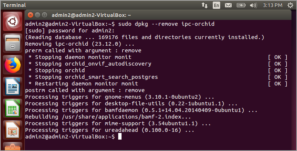
Task: Close the terminal window
Action: click(30, 15)
